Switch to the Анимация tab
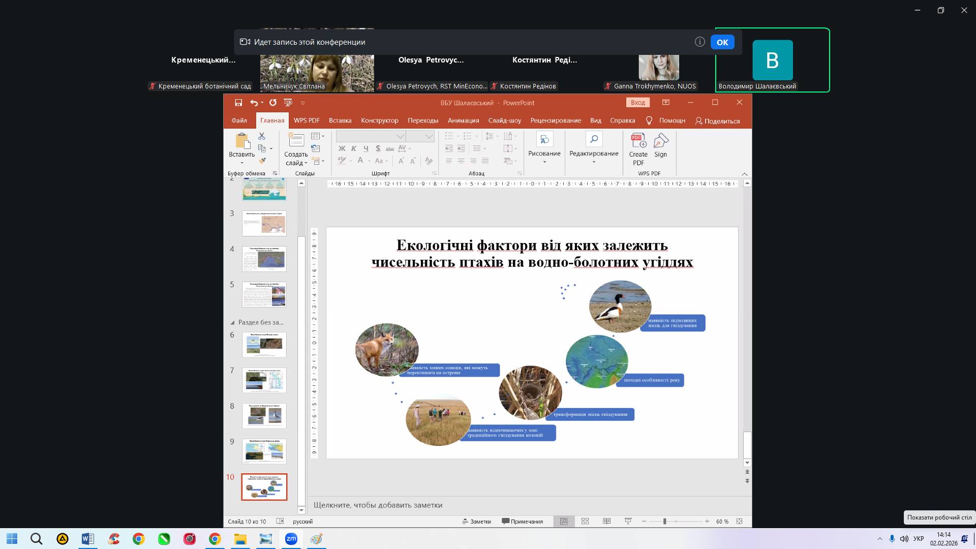This screenshot has width=976, height=549. 463,120
